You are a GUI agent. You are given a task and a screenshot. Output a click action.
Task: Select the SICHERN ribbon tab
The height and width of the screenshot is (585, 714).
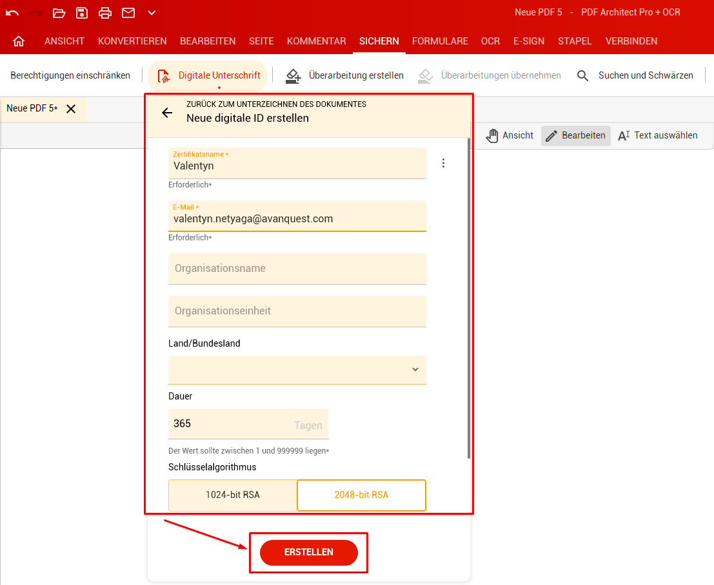(x=379, y=41)
